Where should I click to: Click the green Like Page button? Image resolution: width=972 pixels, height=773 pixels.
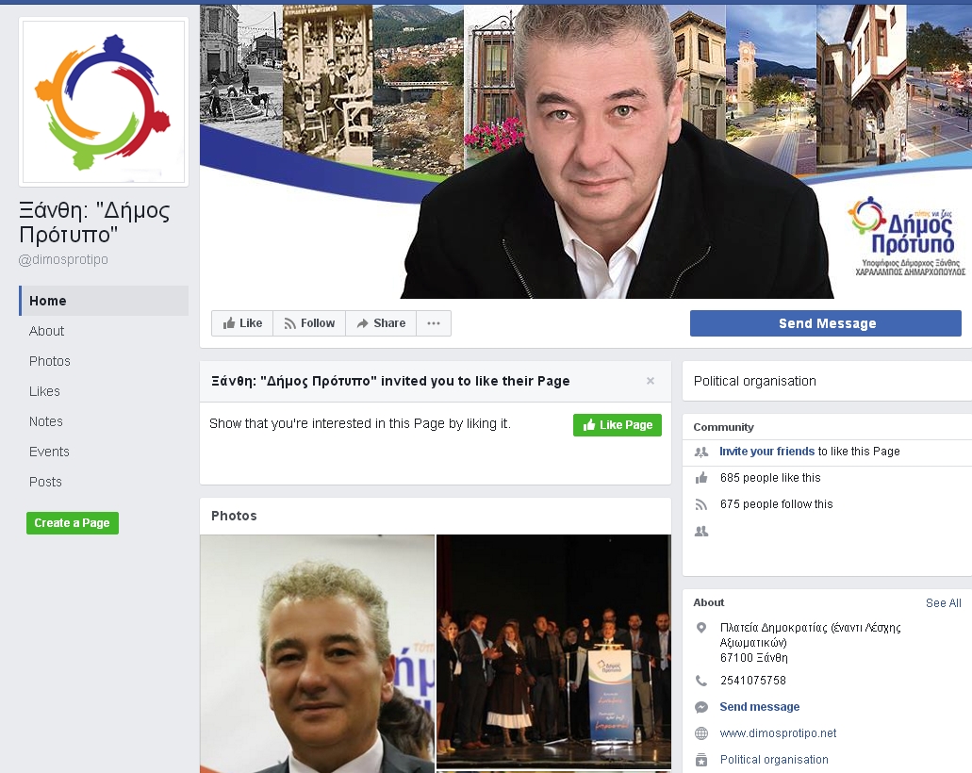pyautogui.click(x=618, y=424)
